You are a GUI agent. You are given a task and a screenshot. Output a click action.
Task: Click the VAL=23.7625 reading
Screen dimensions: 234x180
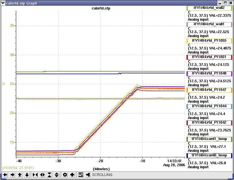220,130
